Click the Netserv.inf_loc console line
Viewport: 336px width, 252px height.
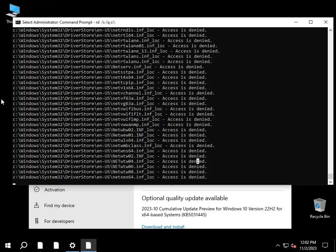point(108,67)
